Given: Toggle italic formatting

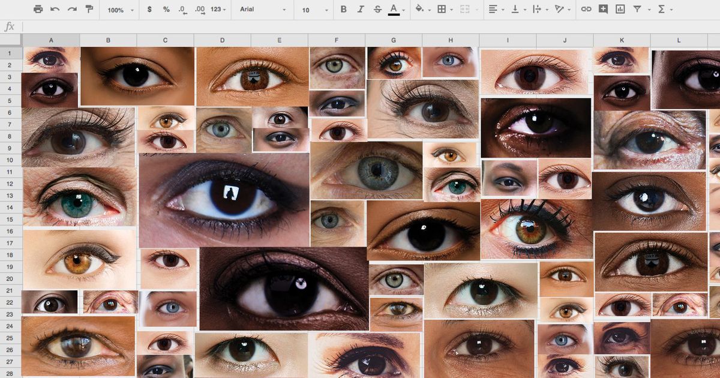Looking at the screenshot, I should point(360,10).
